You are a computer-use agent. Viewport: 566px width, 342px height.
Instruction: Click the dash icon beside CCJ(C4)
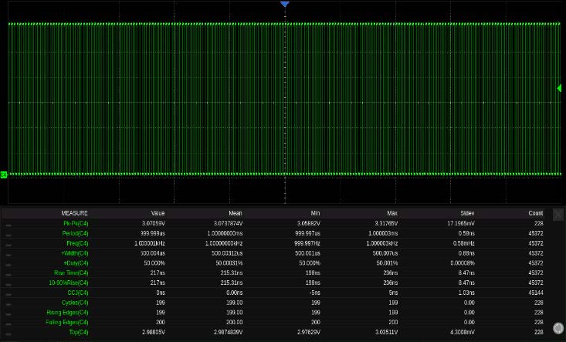coord(8,293)
